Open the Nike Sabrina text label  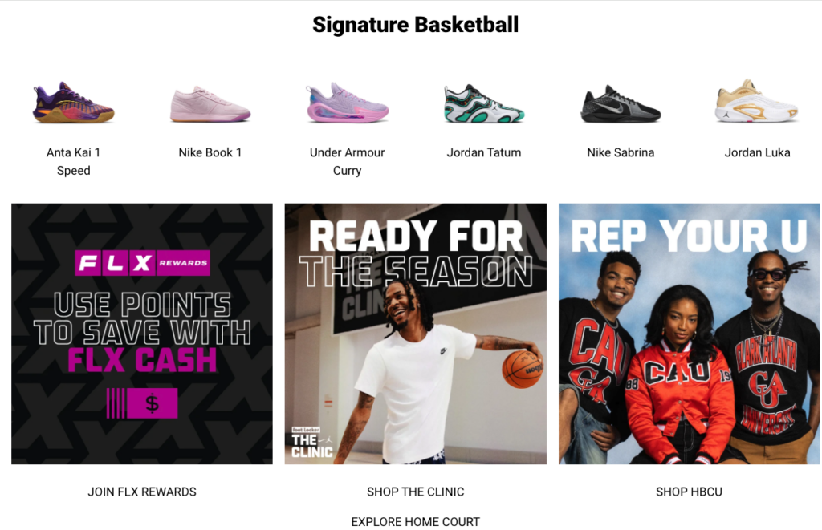(x=621, y=152)
